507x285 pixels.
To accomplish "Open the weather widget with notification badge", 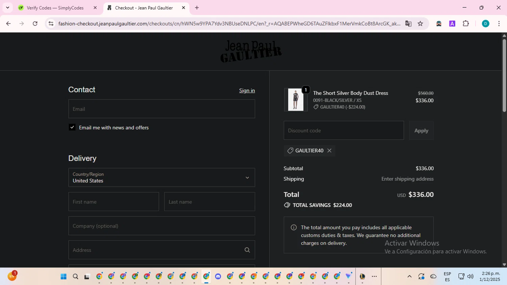I will pos(12,276).
